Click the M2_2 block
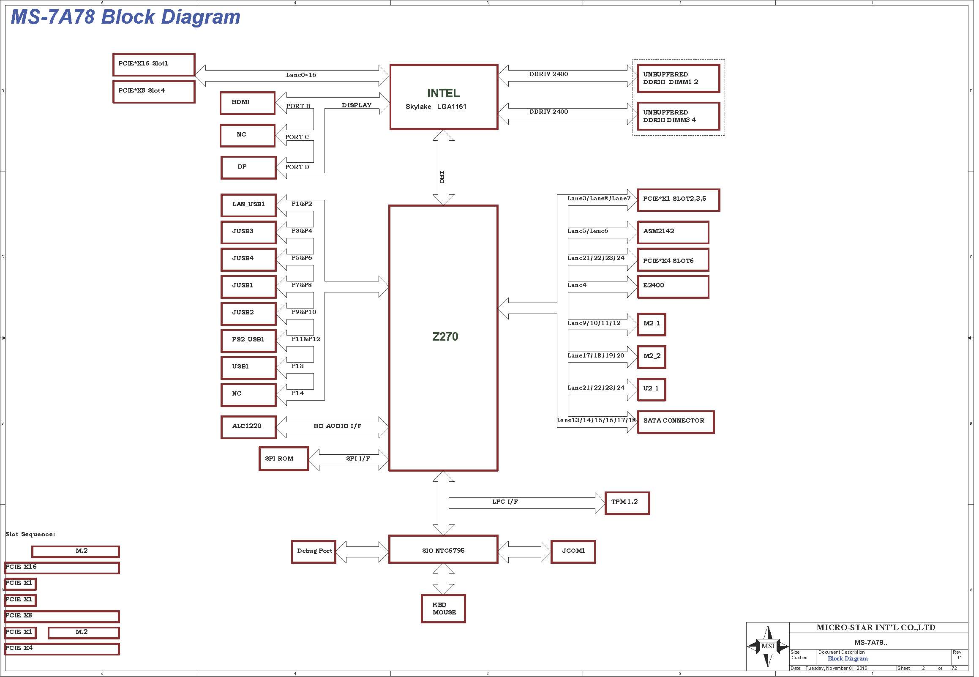Image resolution: width=979 pixels, height=677 pixels. click(x=652, y=357)
